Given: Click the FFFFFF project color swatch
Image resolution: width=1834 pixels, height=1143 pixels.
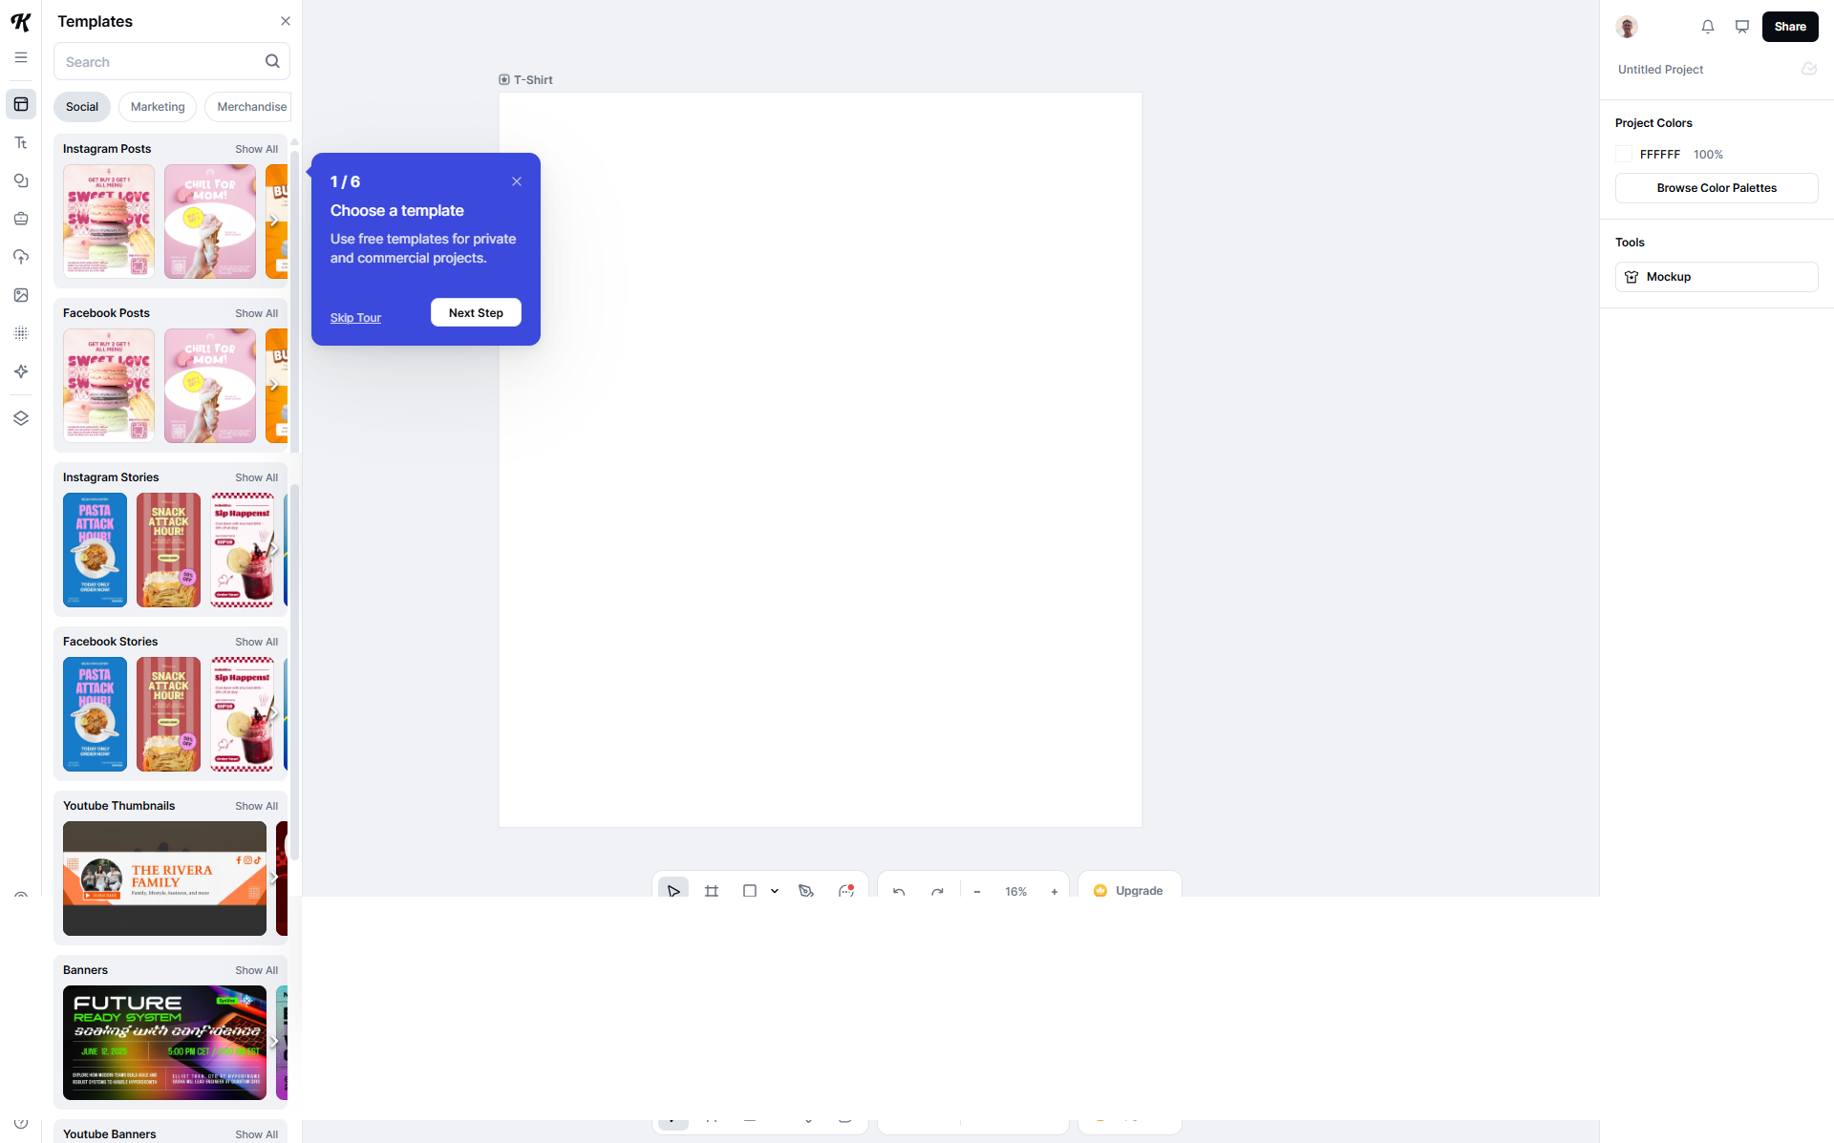Looking at the screenshot, I should pos(1624,155).
